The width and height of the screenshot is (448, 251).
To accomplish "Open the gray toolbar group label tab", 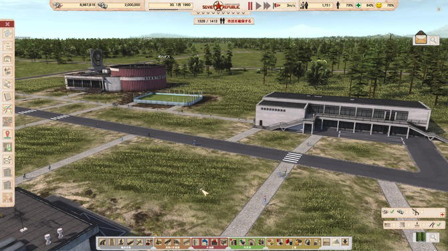I will [x=126, y=248].
